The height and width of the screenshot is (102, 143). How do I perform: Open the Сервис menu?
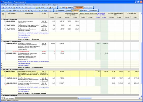(44, 5)
